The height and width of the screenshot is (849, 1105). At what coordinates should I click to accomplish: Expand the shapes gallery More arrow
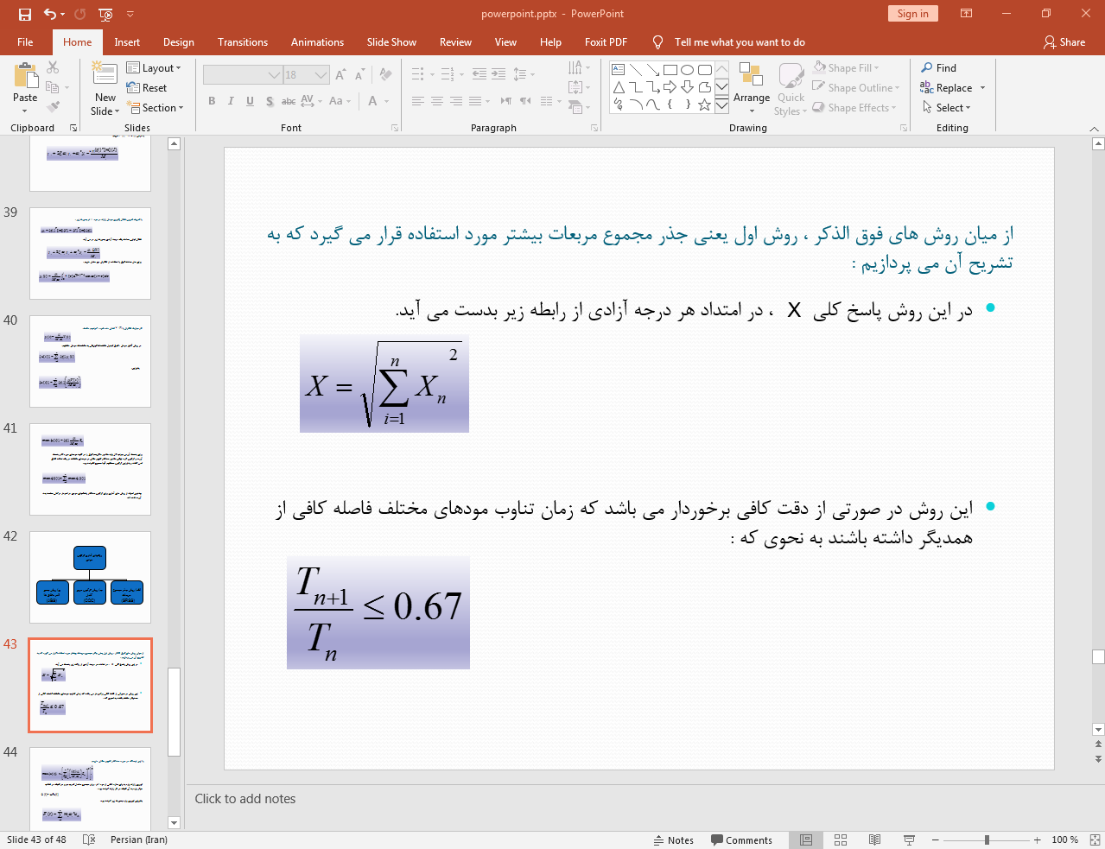pos(721,105)
